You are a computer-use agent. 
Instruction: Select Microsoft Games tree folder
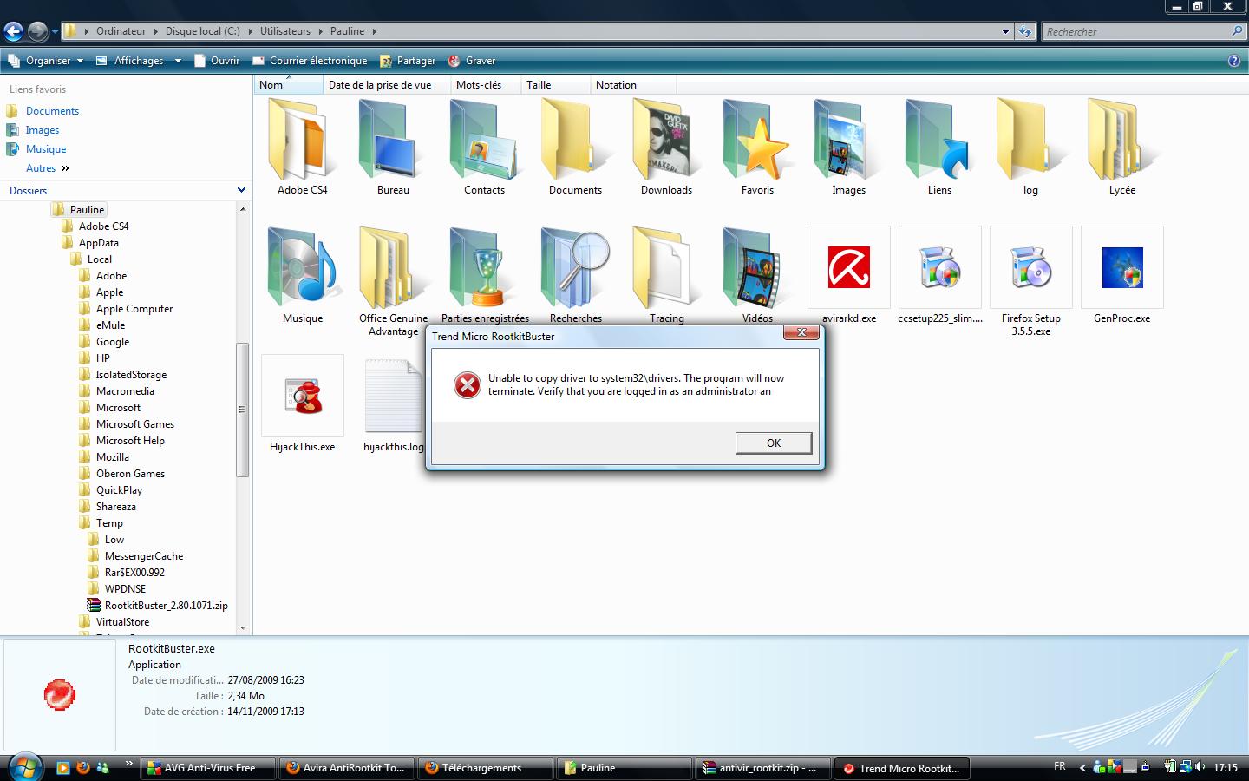pos(135,424)
